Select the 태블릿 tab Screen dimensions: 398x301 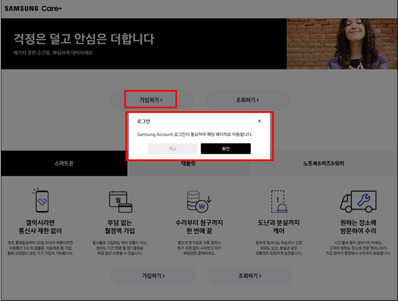tap(188, 163)
